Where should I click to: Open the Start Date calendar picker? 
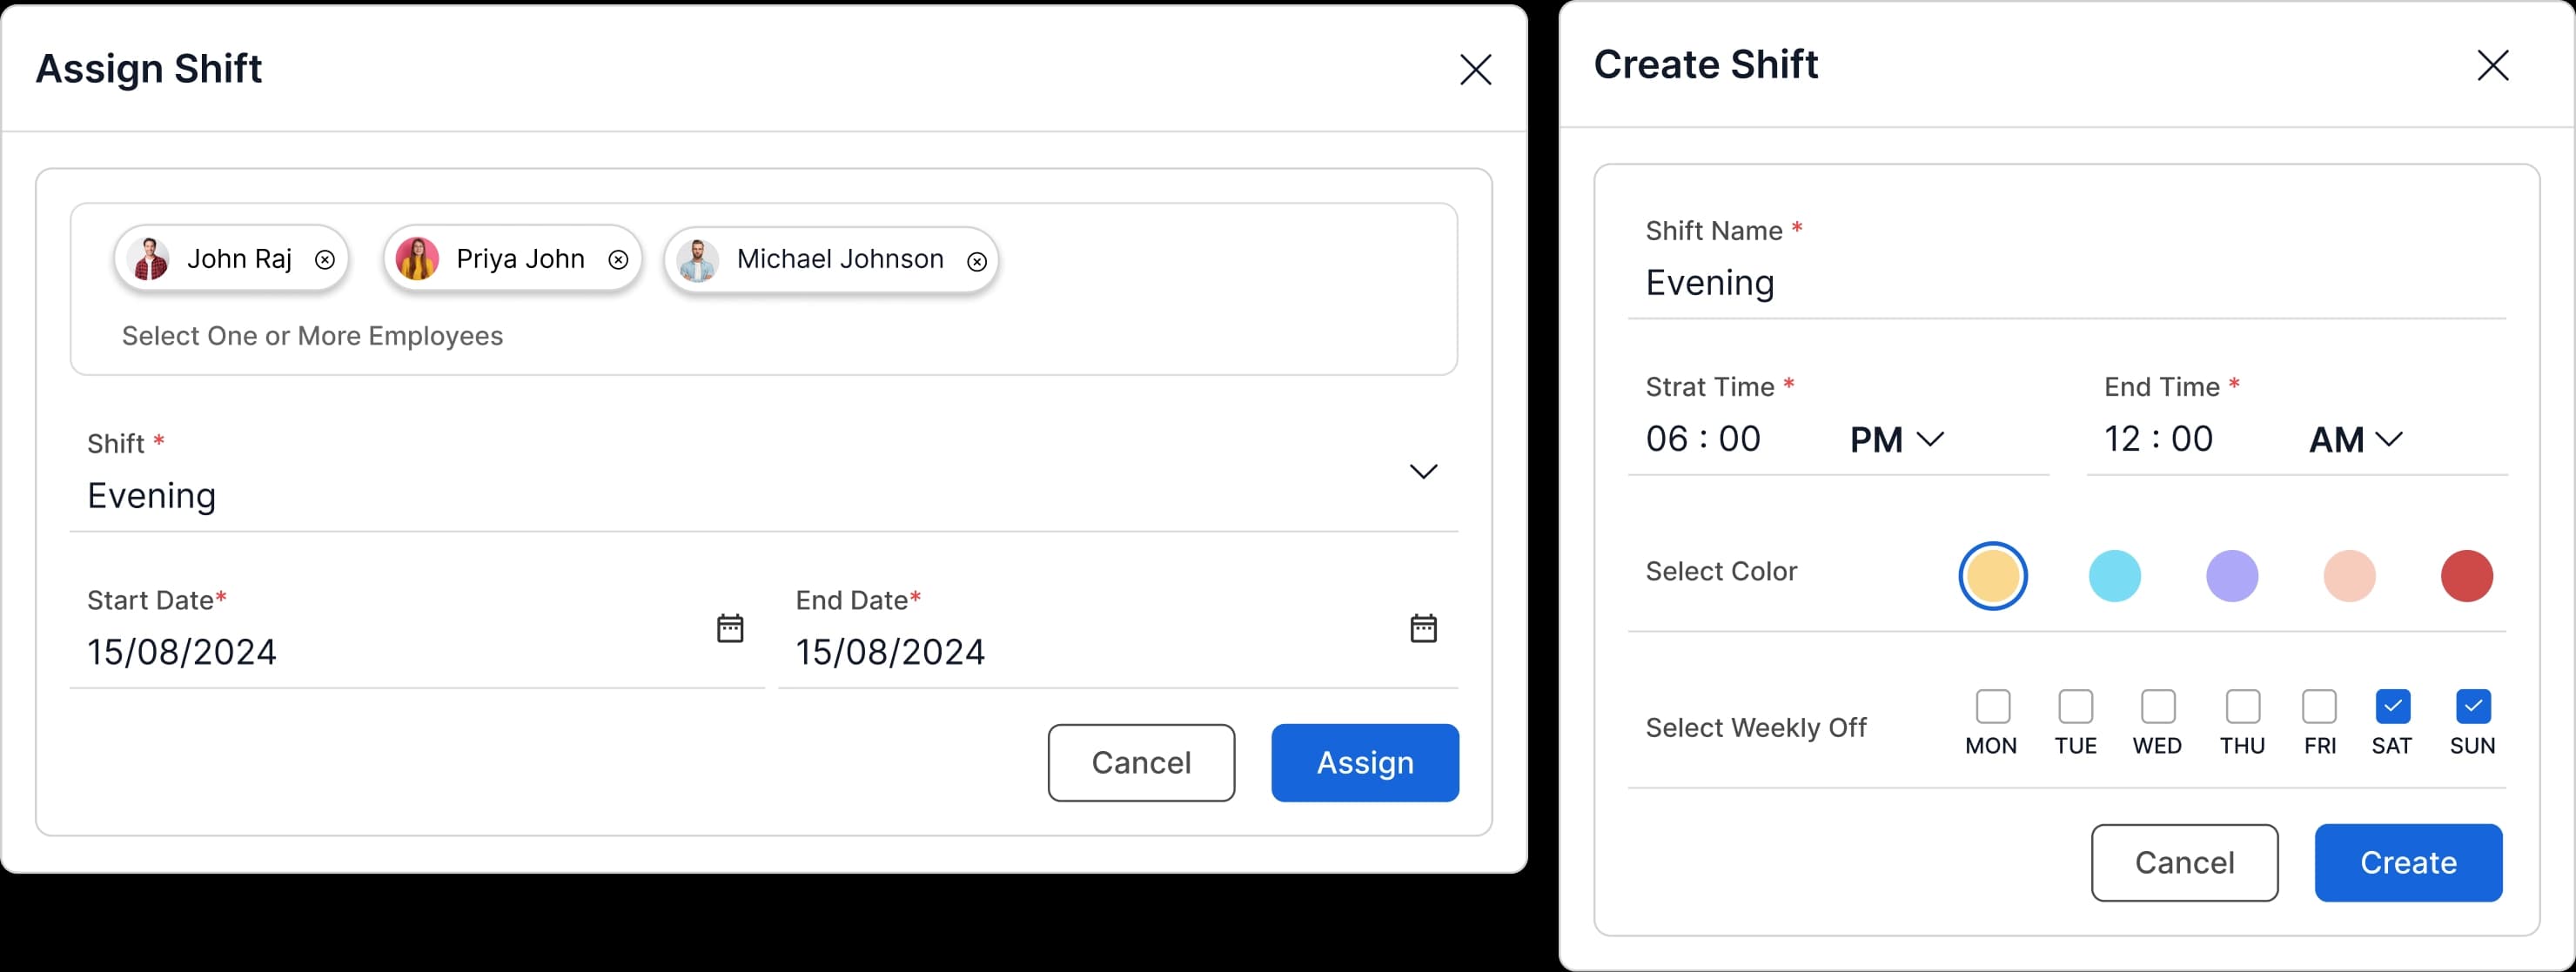(730, 628)
